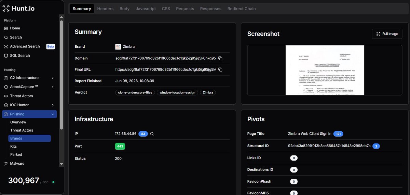The width and height of the screenshot is (410, 195).
Task: Click the 0 badge for FaviconPhash
Action: click(294, 181)
